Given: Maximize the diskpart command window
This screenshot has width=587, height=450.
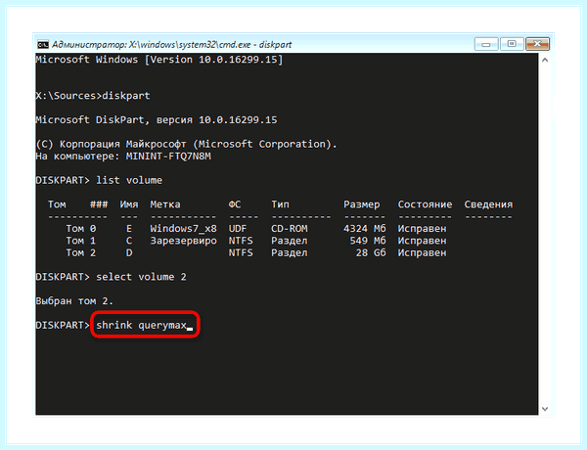Looking at the screenshot, I should point(512,44).
